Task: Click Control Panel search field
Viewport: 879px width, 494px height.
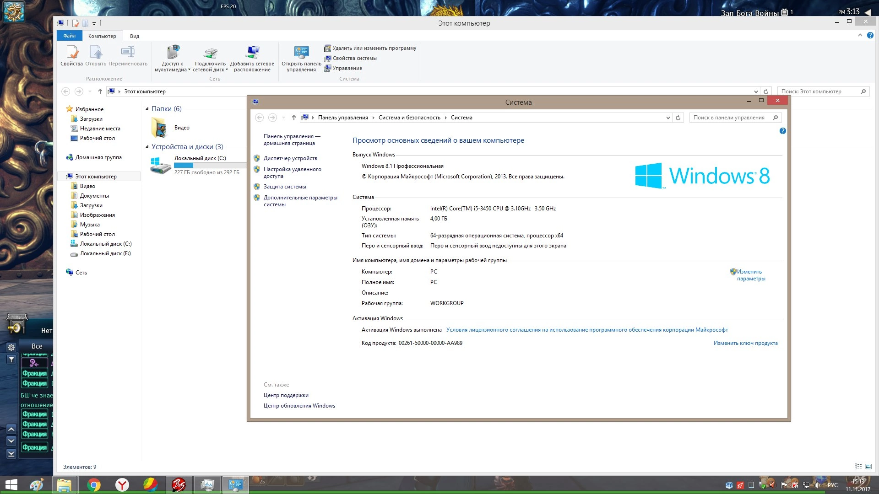Action: pyautogui.click(x=735, y=118)
